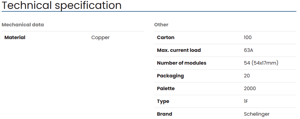Select the 63A current load value
This screenshot has width=300, height=119.
click(248, 50)
